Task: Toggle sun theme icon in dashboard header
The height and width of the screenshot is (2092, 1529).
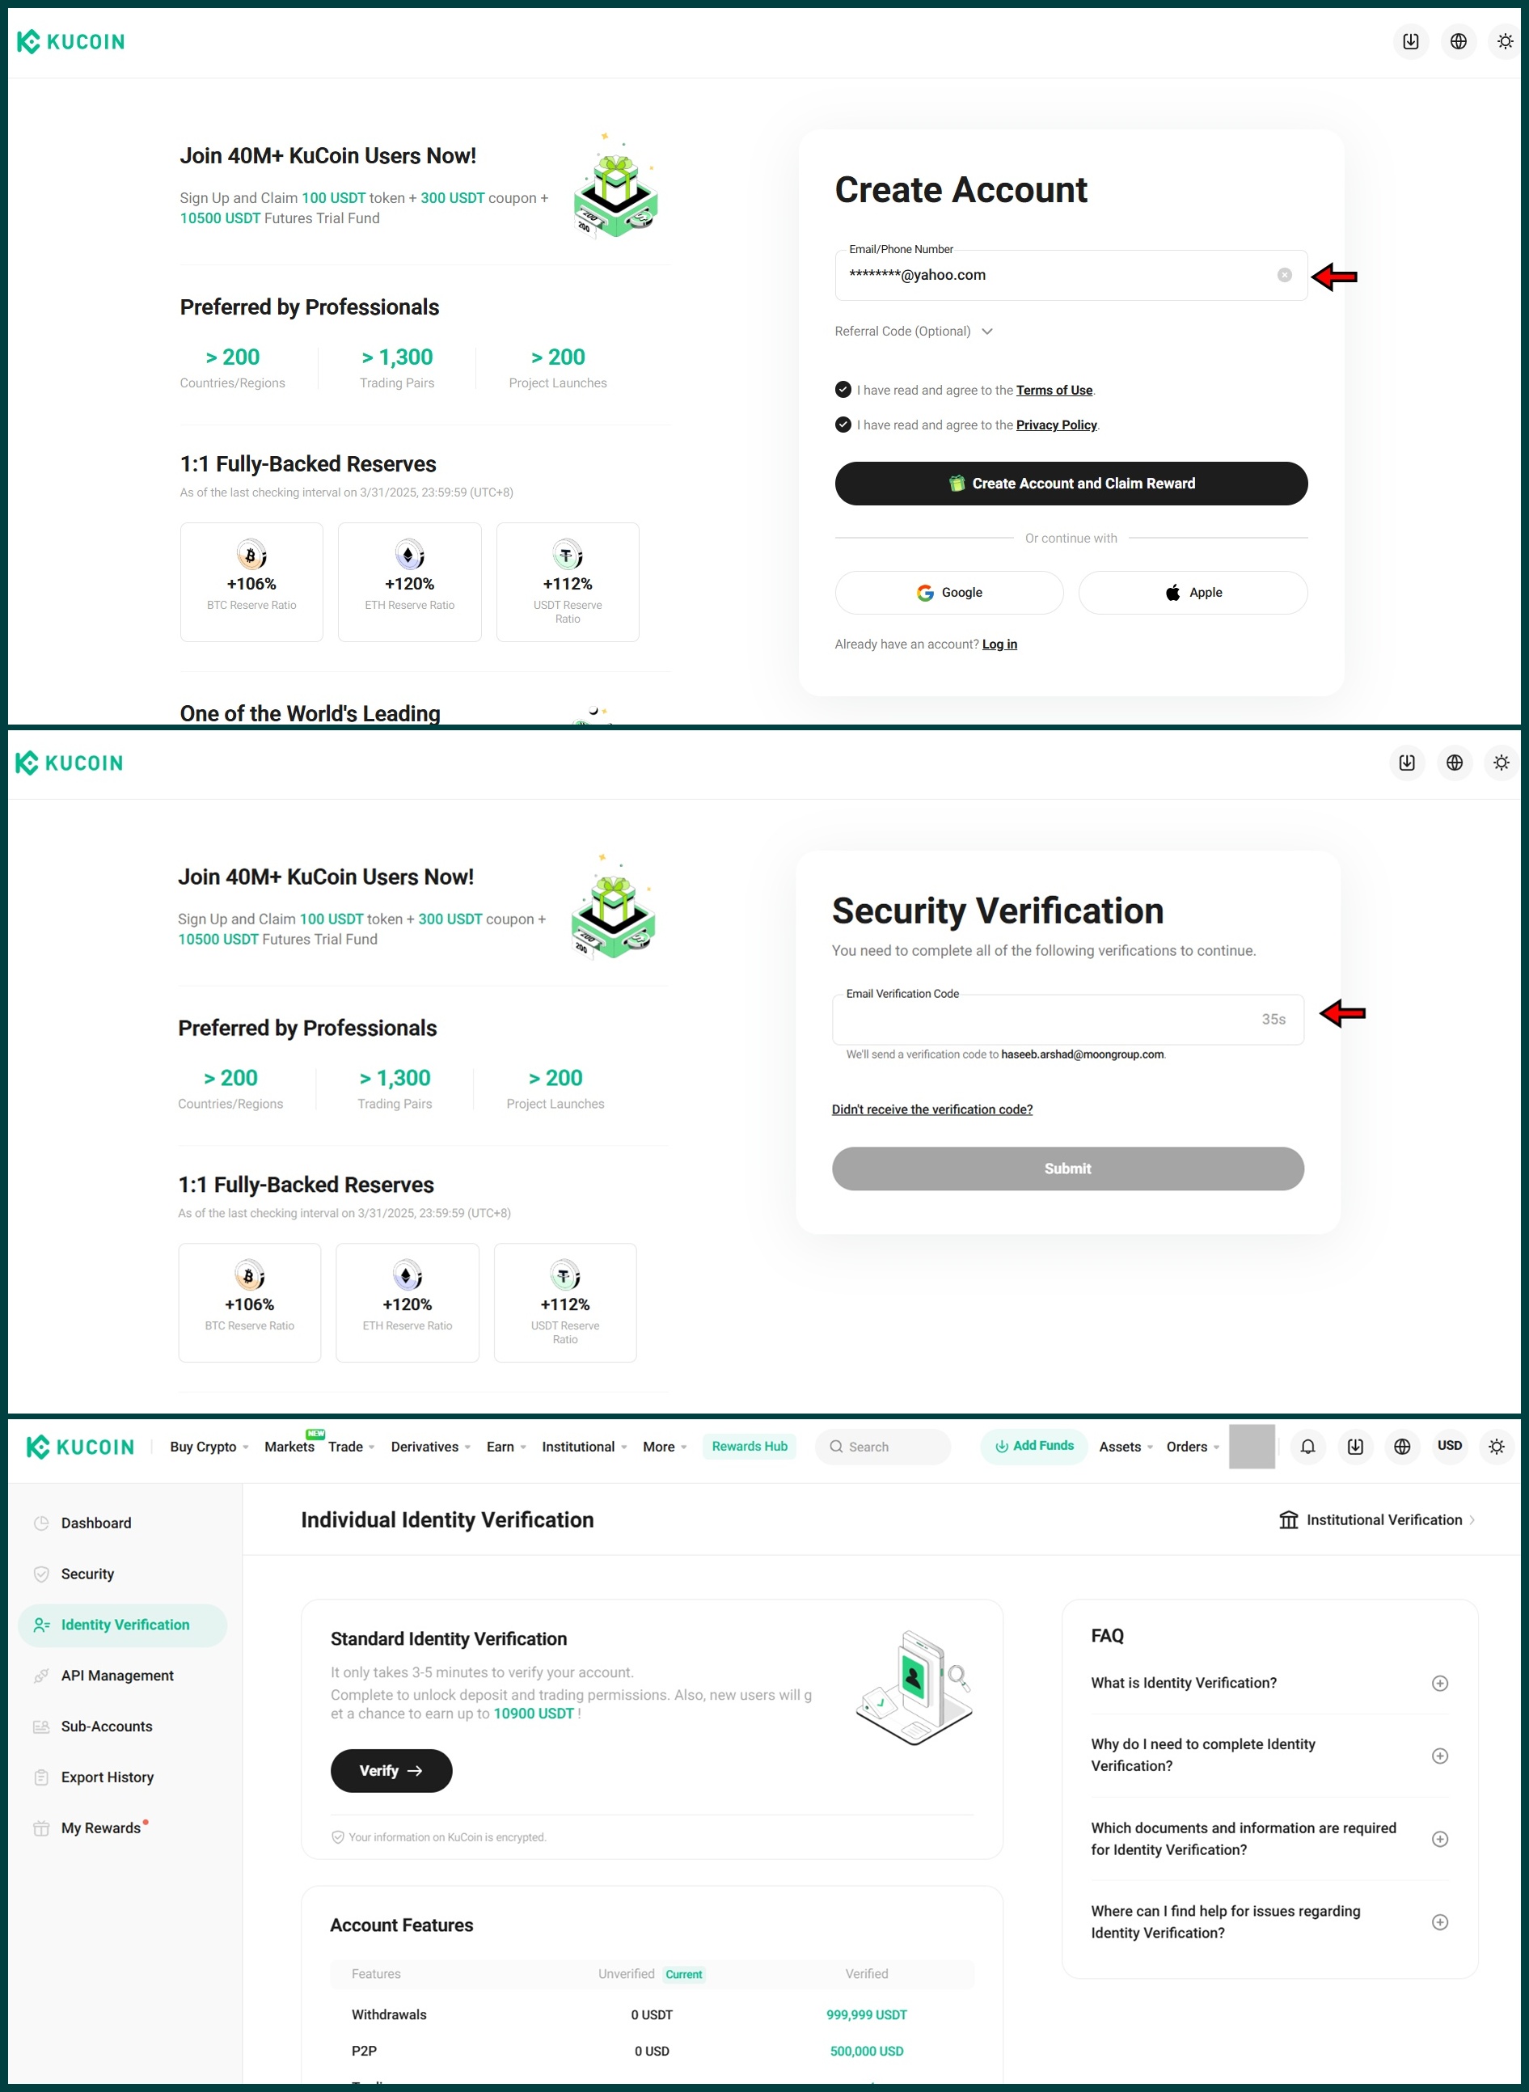Action: pyautogui.click(x=1497, y=1447)
